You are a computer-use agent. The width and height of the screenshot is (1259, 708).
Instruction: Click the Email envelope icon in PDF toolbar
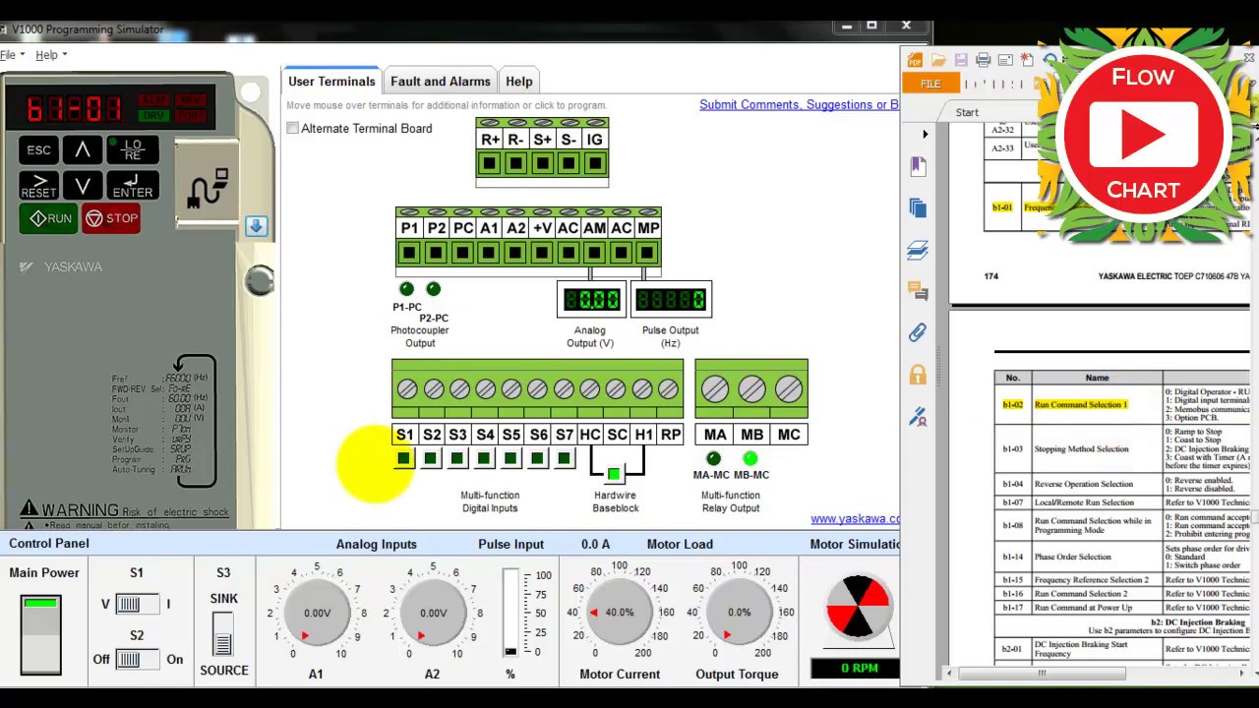[1004, 60]
